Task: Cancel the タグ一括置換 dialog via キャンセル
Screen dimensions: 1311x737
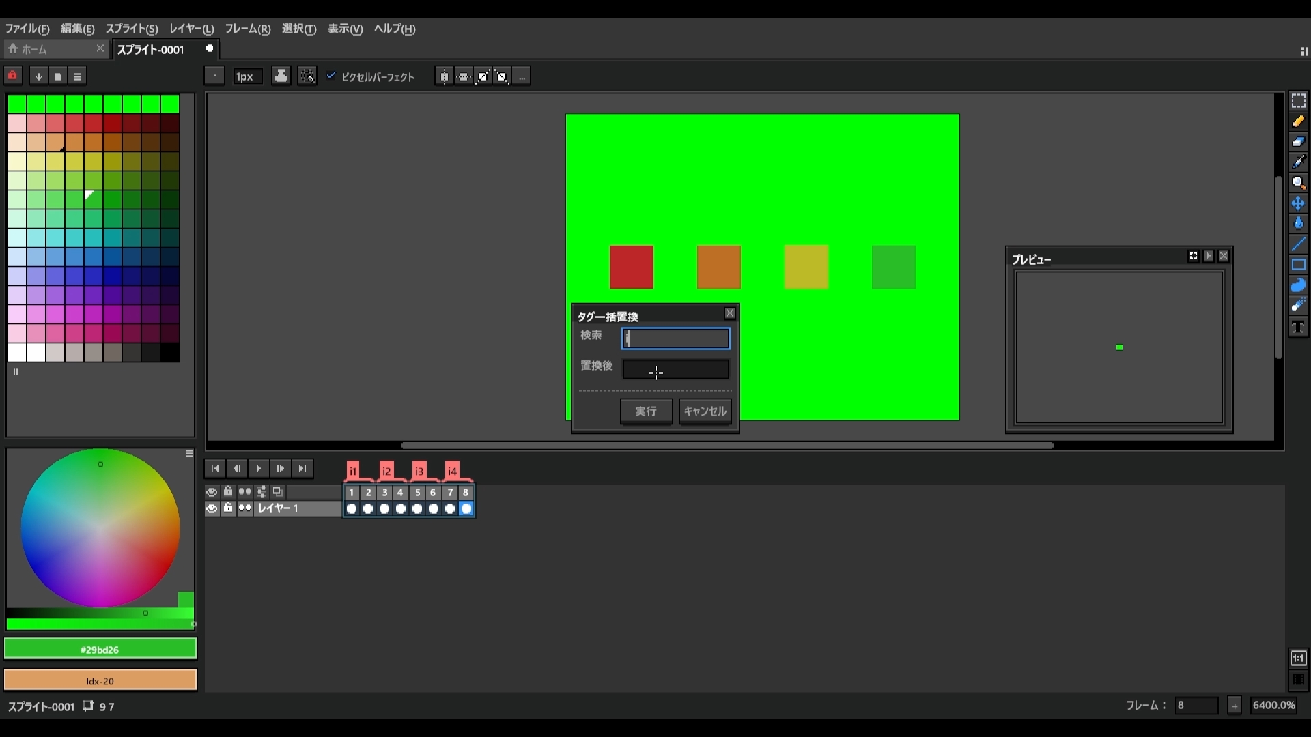Action: [x=704, y=411]
